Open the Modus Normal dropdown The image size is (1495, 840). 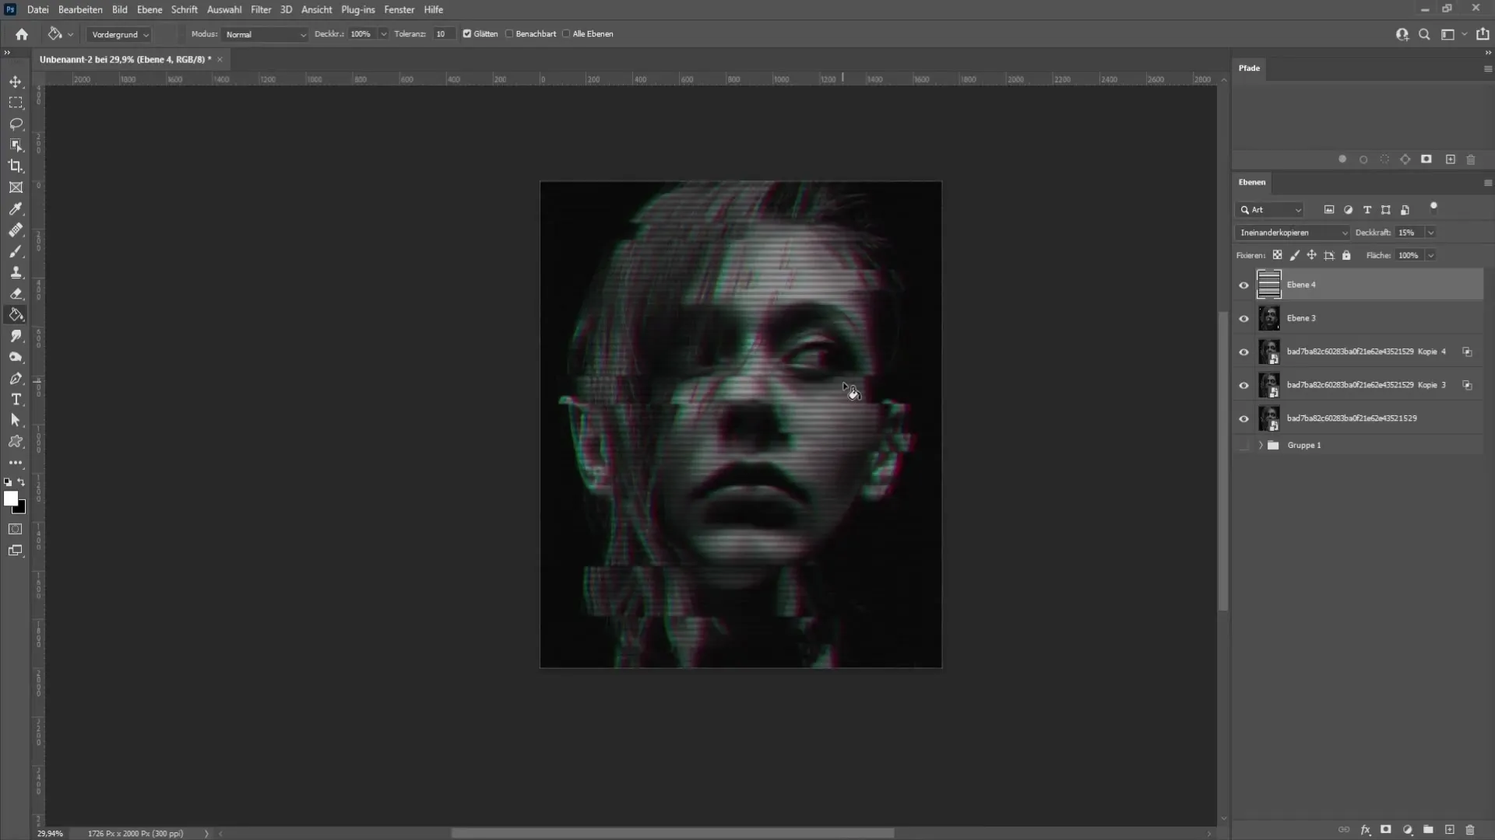click(265, 34)
